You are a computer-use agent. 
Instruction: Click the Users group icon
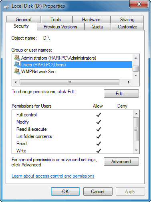point(17,64)
